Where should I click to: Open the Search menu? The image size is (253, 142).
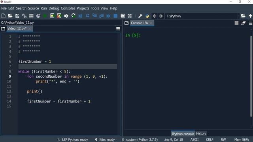click(x=21, y=8)
